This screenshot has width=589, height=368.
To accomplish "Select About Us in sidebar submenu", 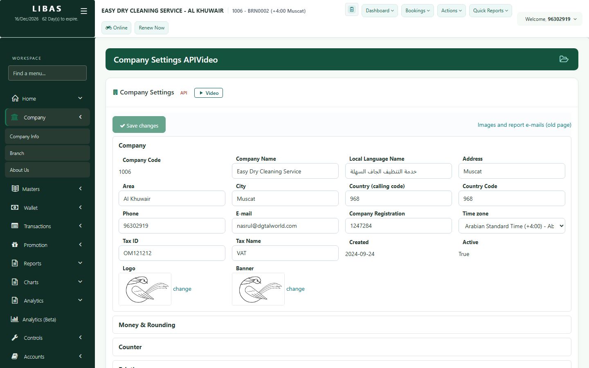I will pyautogui.click(x=47, y=170).
